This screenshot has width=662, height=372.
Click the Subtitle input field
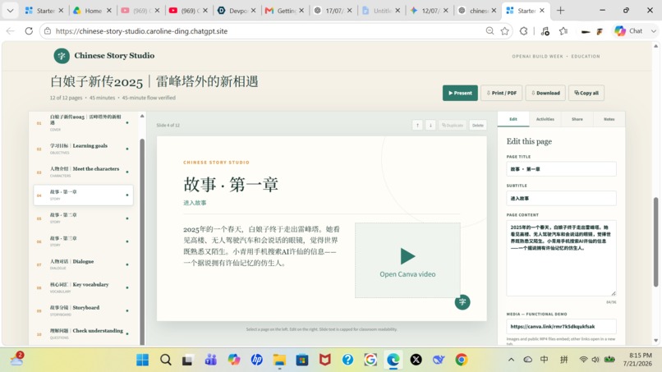(561, 198)
